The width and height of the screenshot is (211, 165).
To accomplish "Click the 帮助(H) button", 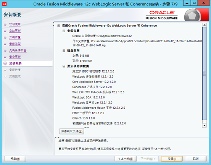I will 15,159.
